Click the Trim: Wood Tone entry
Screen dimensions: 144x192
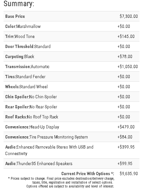(x=71, y=36)
